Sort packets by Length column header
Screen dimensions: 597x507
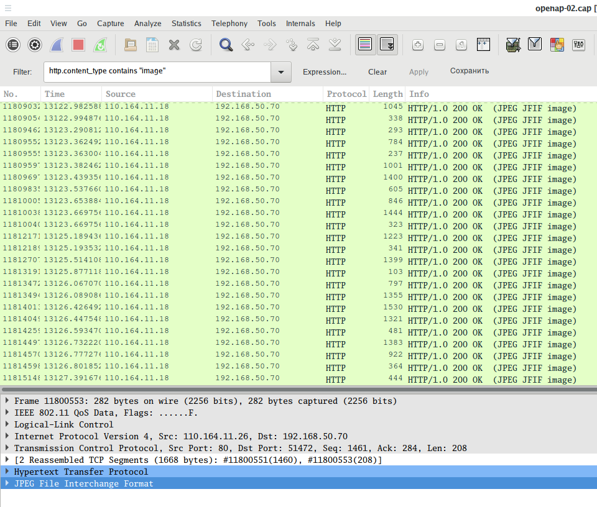point(387,94)
